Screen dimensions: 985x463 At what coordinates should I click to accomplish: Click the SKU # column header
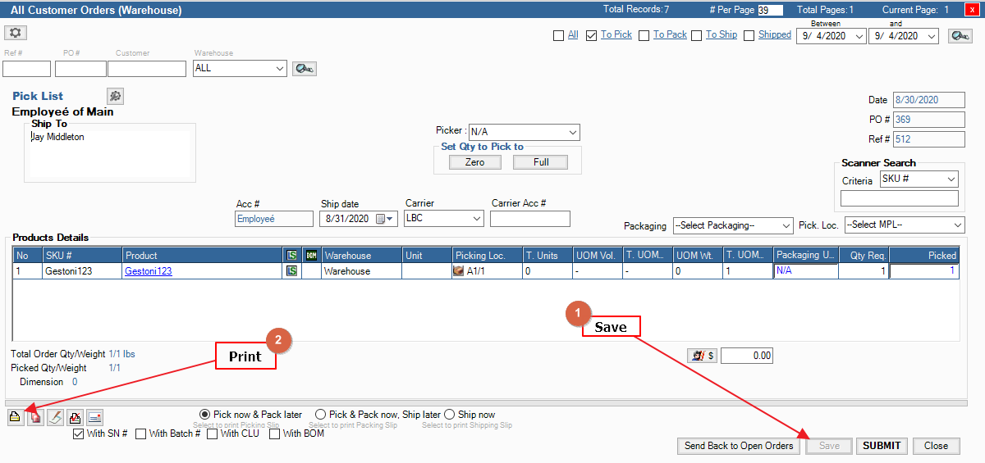pos(81,256)
